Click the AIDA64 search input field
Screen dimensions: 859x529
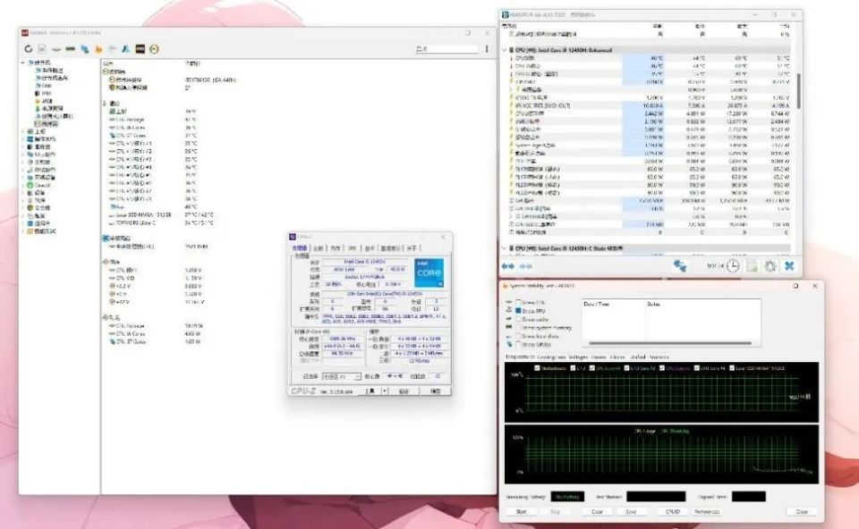pos(447,49)
